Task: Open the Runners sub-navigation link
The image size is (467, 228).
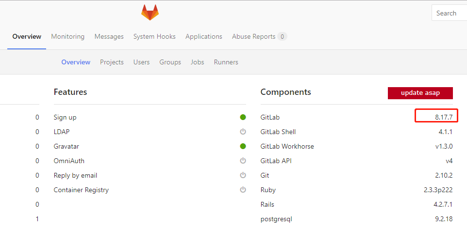Action: [x=226, y=62]
